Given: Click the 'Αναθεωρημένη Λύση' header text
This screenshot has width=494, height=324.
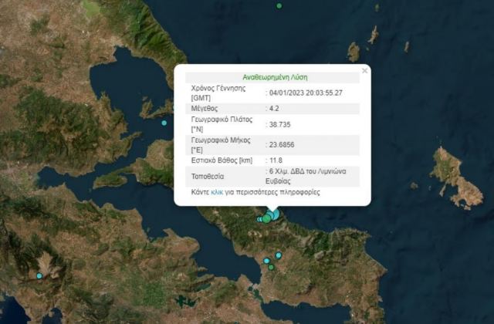Looking at the screenshot, I should (275, 77).
